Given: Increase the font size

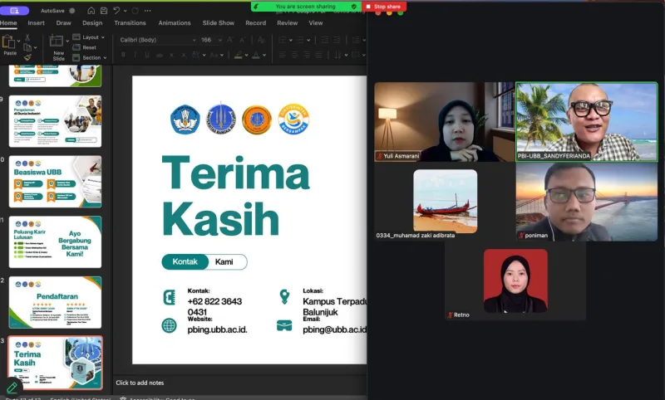Looking at the screenshot, I should coord(230,40).
